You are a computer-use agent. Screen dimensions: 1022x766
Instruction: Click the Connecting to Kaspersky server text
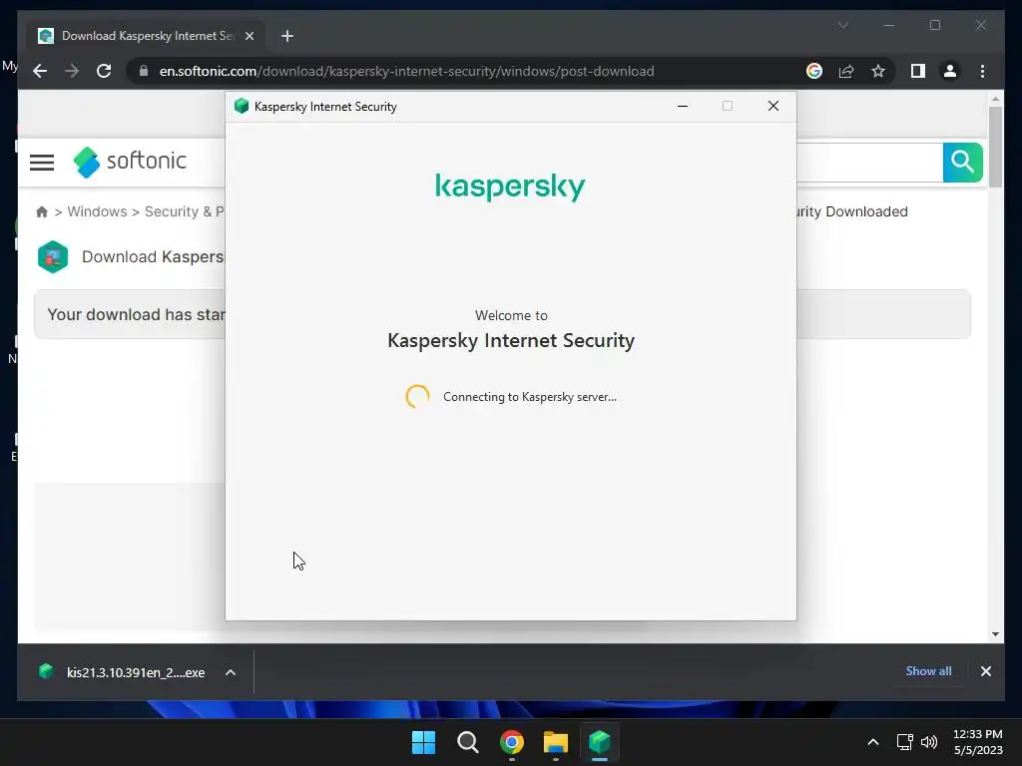[530, 397]
